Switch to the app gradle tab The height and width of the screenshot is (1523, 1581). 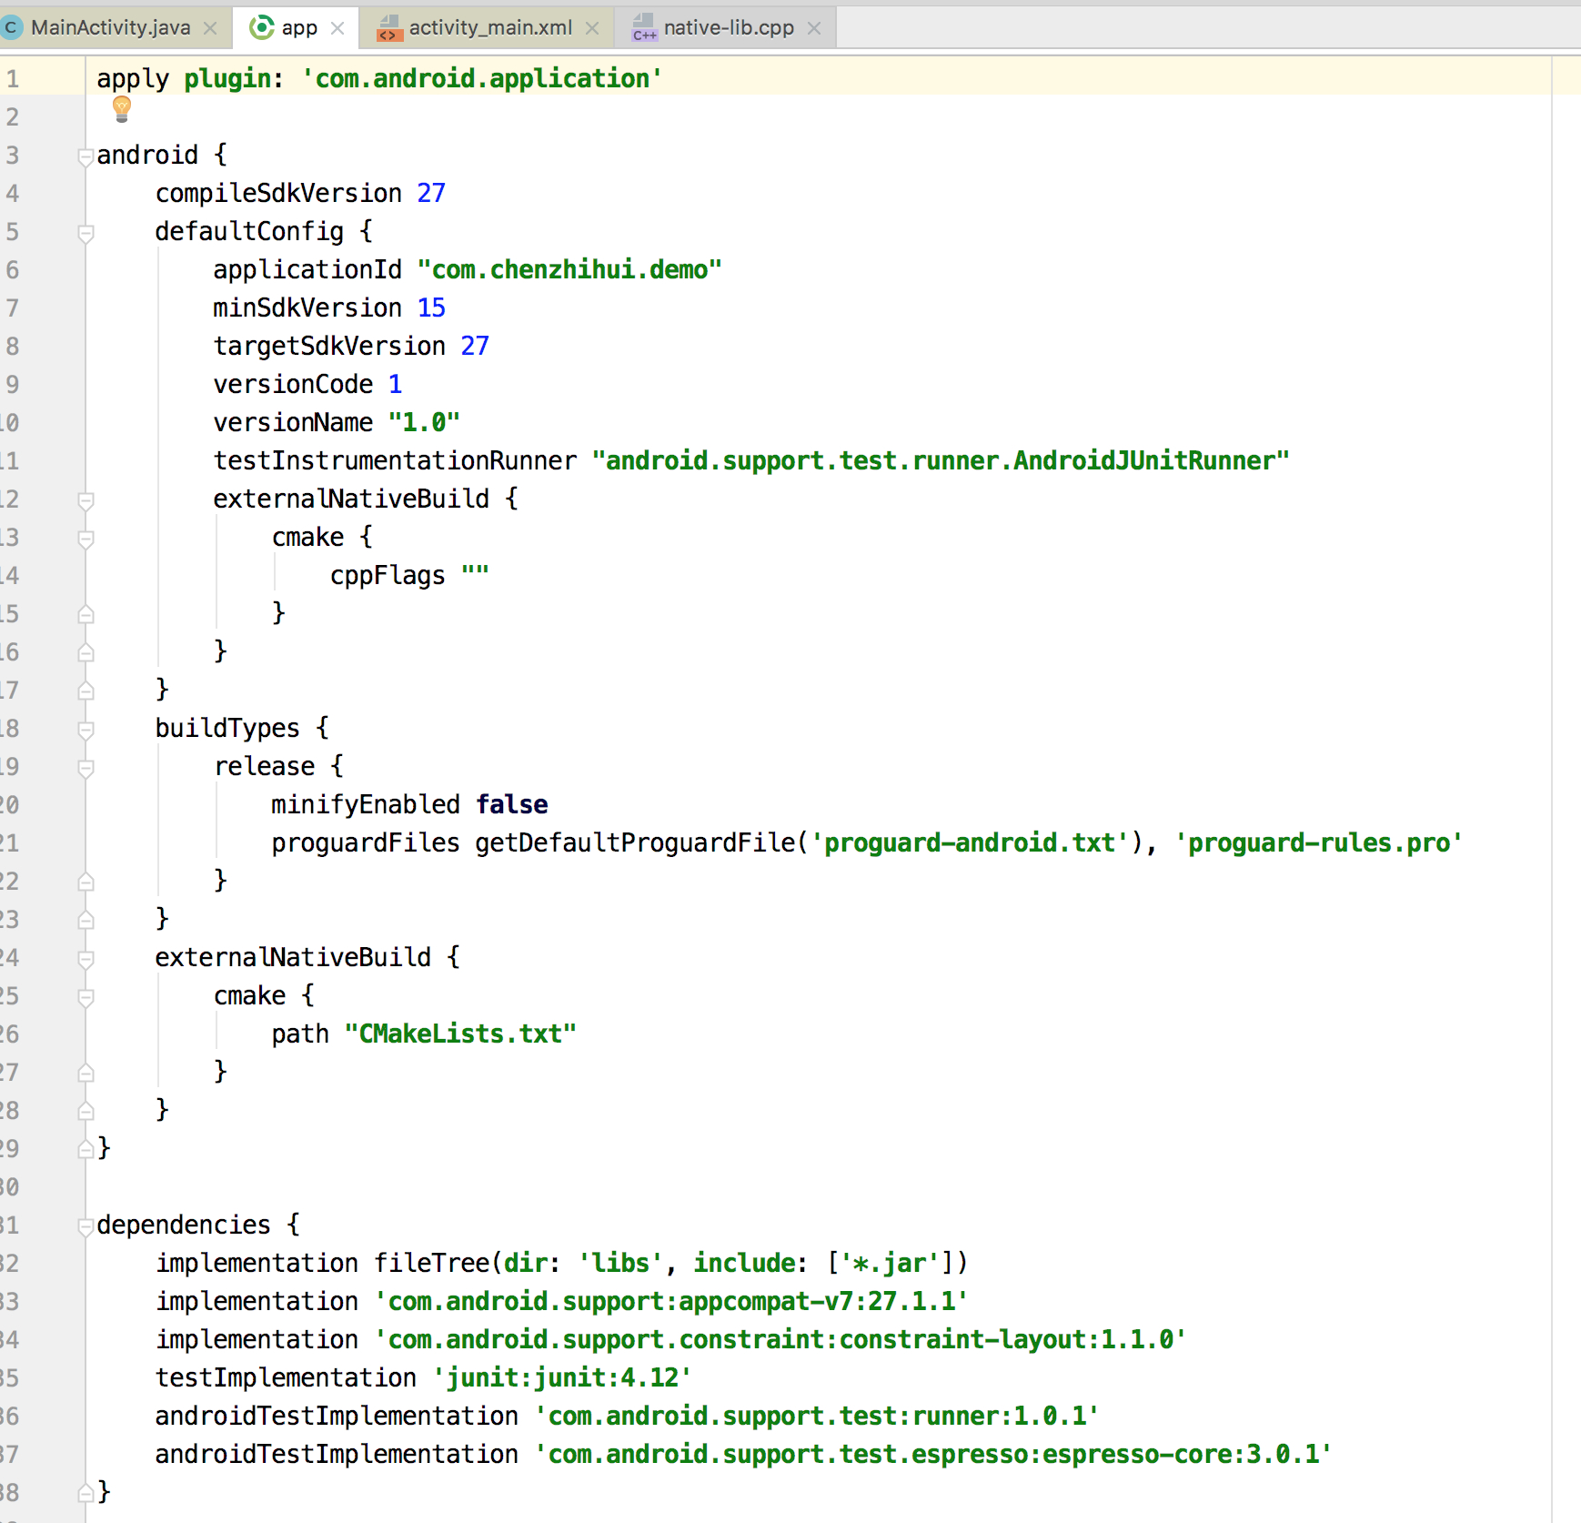pos(297,27)
